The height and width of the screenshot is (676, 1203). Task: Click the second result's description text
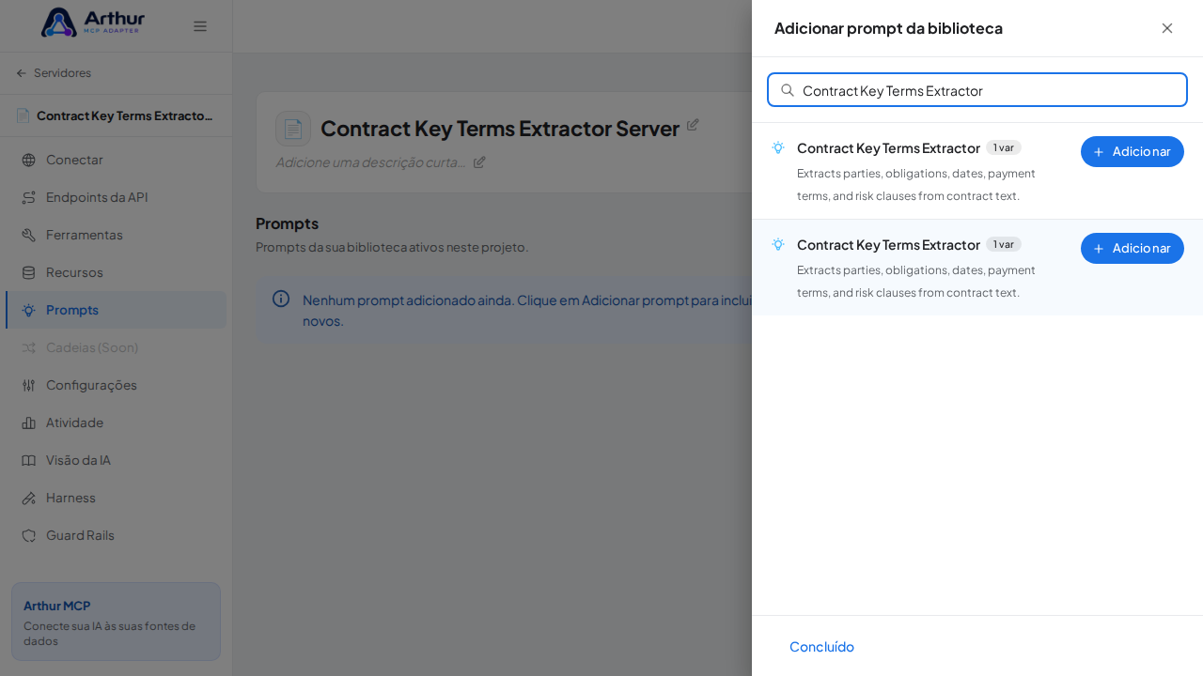(x=916, y=281)
